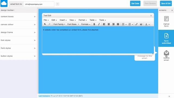Open the Edit menu

[54, 20]
